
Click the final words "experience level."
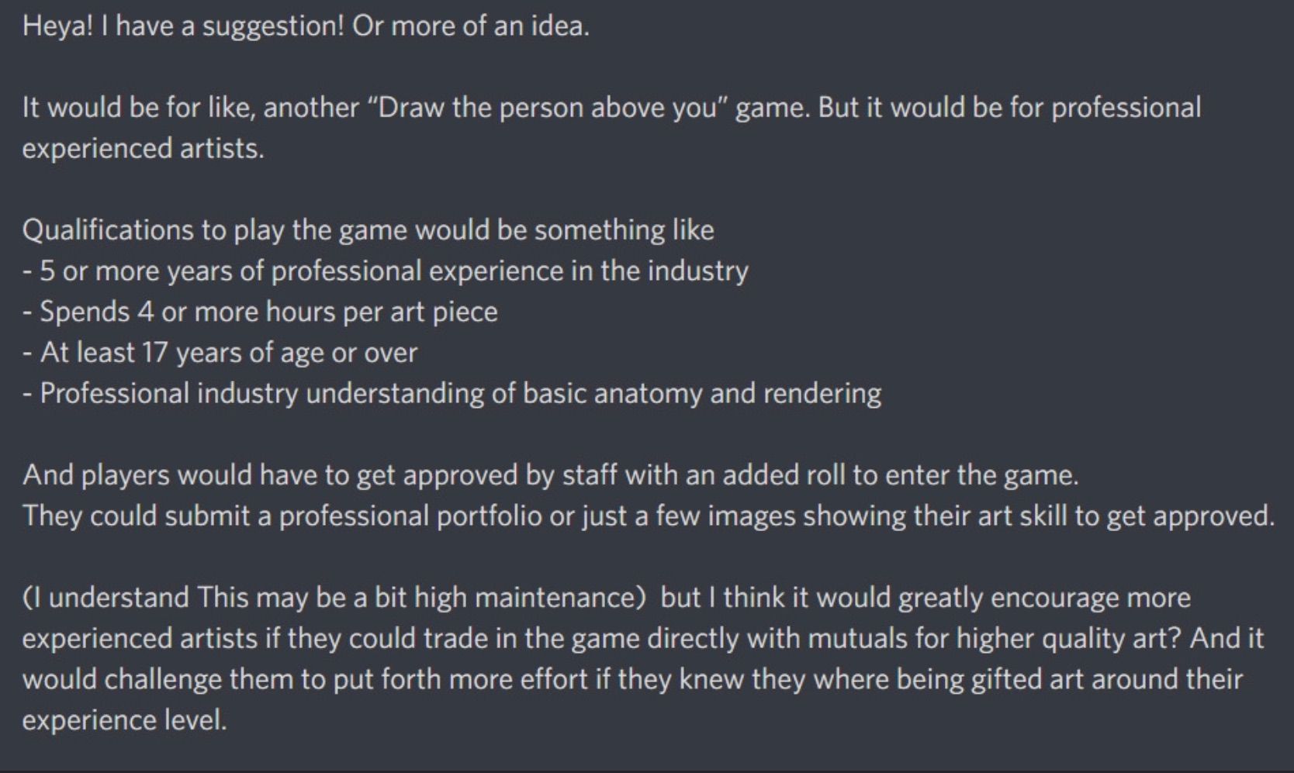125,720
